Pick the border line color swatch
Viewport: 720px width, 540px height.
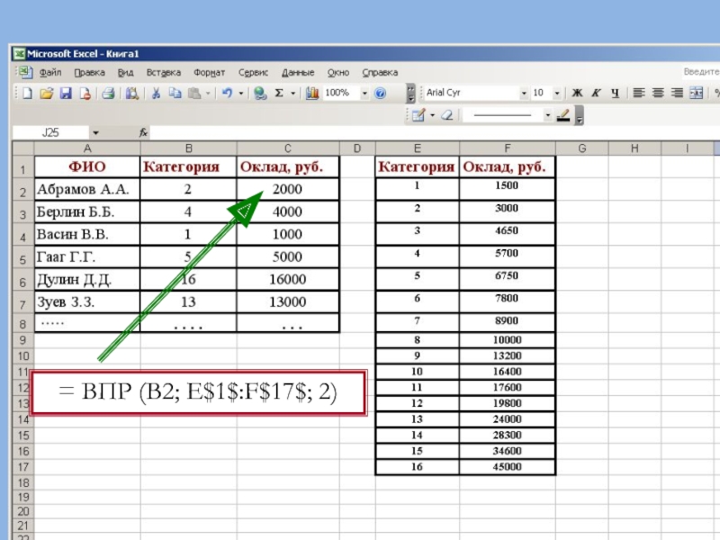coord(564,115)
